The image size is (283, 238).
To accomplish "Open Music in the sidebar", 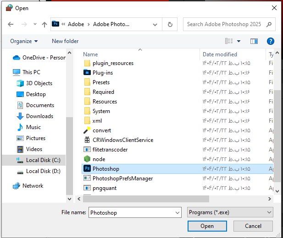I will 28,127.
